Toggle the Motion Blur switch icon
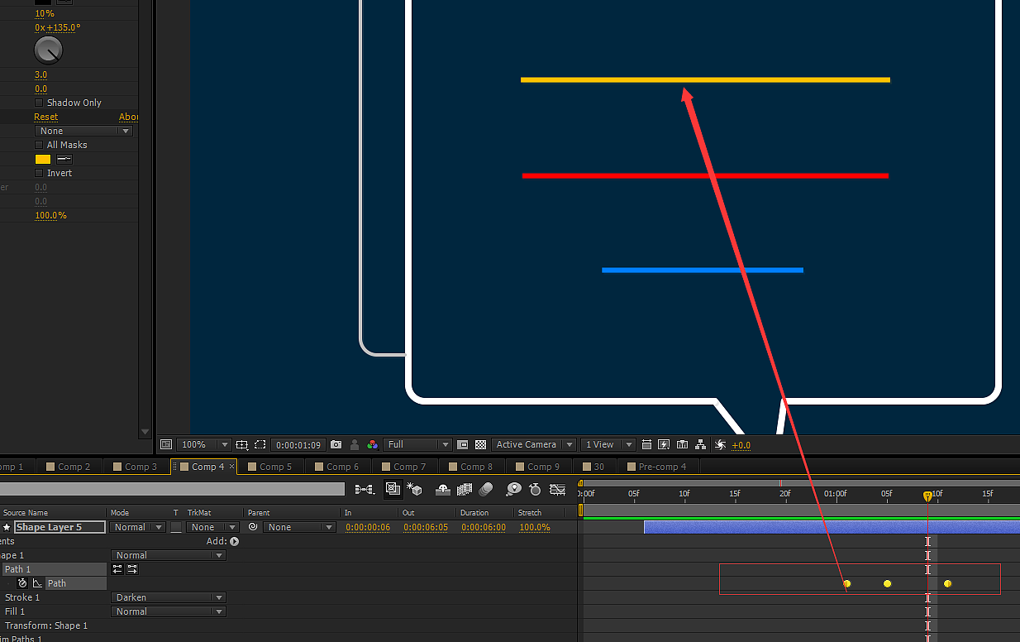 point(486,489)
